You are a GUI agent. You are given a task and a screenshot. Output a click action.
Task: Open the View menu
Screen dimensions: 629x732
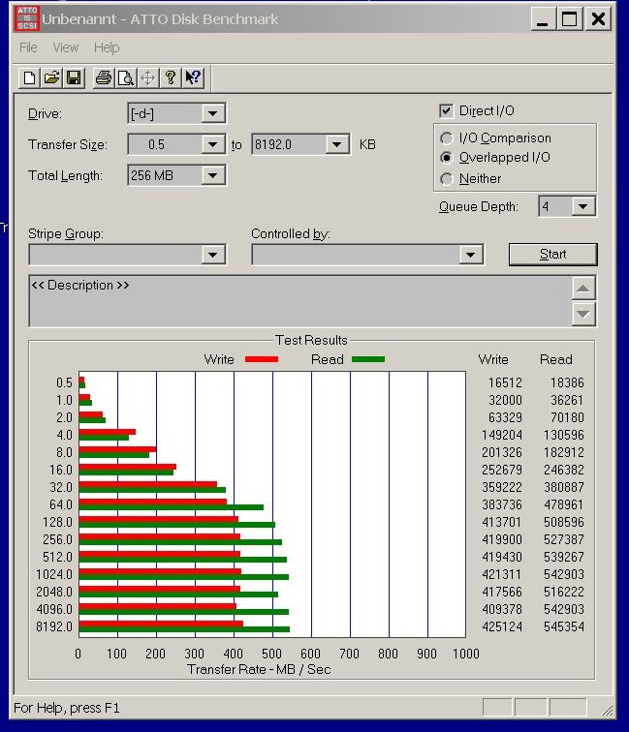(66, 47)
